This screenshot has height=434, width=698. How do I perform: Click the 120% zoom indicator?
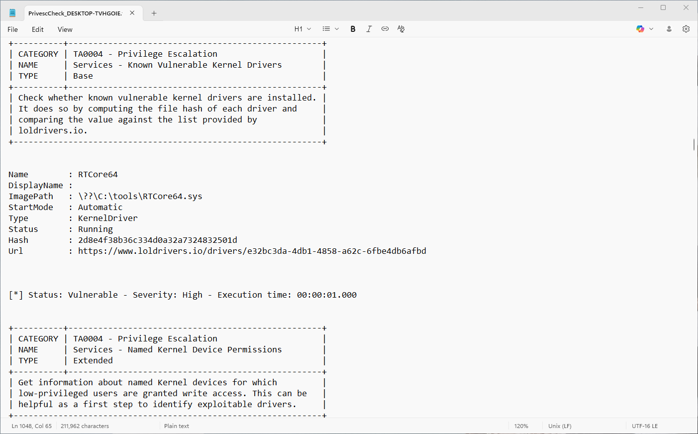pyautogui.click(x=521, y=426)
